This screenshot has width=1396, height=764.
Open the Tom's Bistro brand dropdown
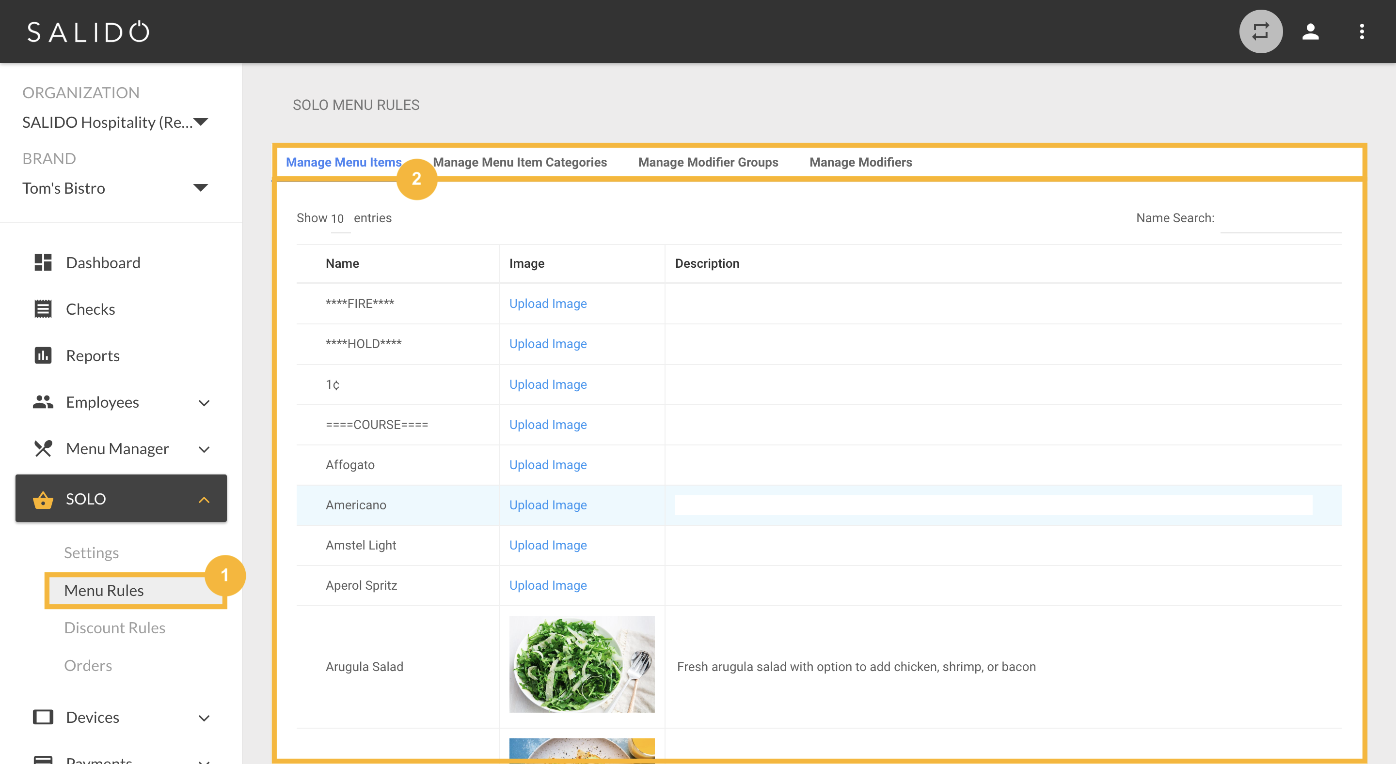(x=115, y=188)
